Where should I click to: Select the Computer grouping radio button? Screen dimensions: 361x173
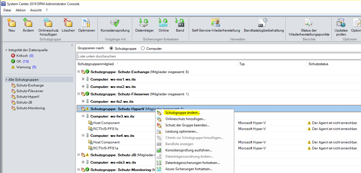143,48
